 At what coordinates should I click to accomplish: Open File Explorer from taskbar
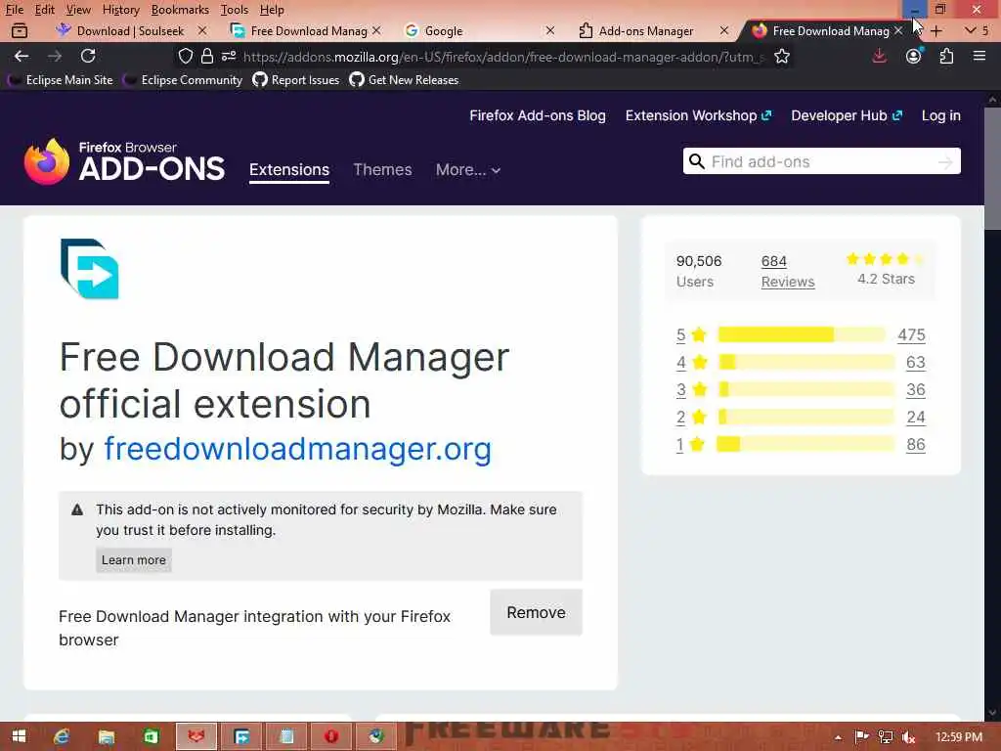(107, 736)
